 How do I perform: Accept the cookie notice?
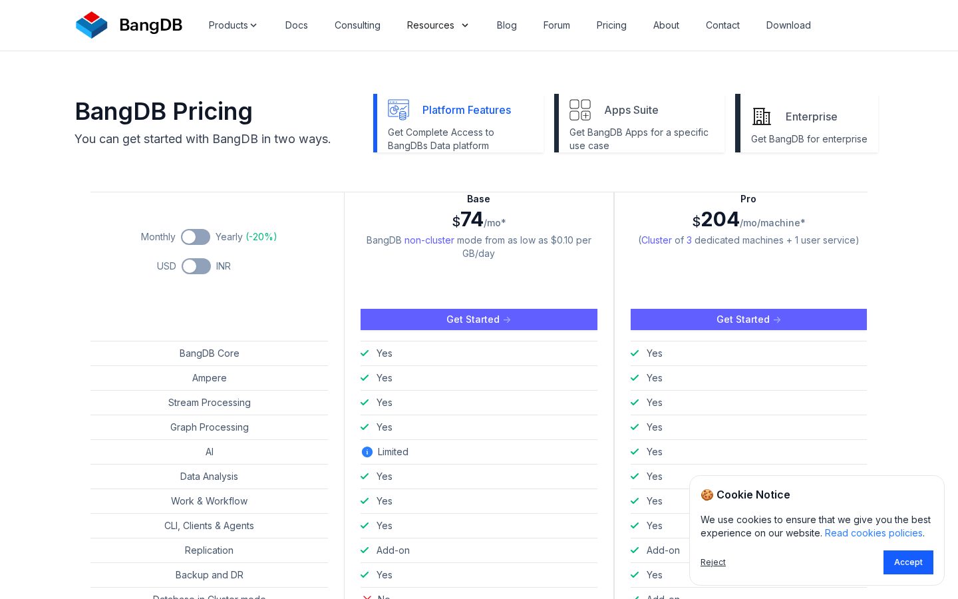908,562
